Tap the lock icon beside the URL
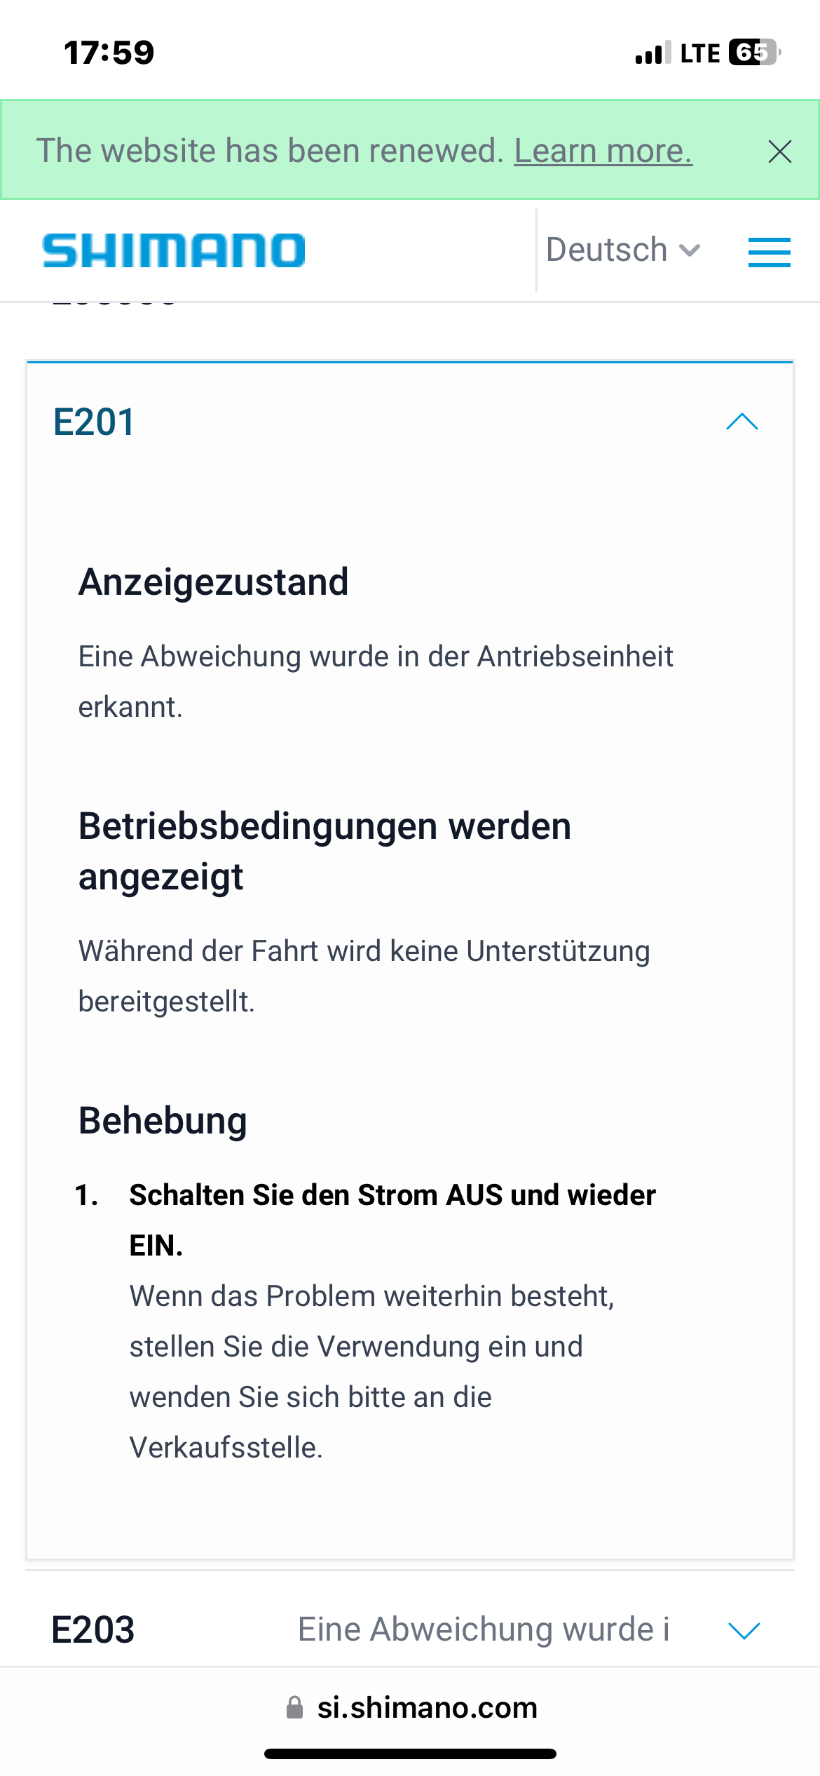The height and width of the screenshot is (1776, 820). (295, 1707)
